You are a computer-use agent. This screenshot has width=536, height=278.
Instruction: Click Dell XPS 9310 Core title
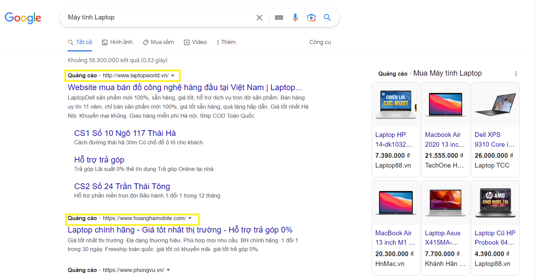click(x=494, y=140)
